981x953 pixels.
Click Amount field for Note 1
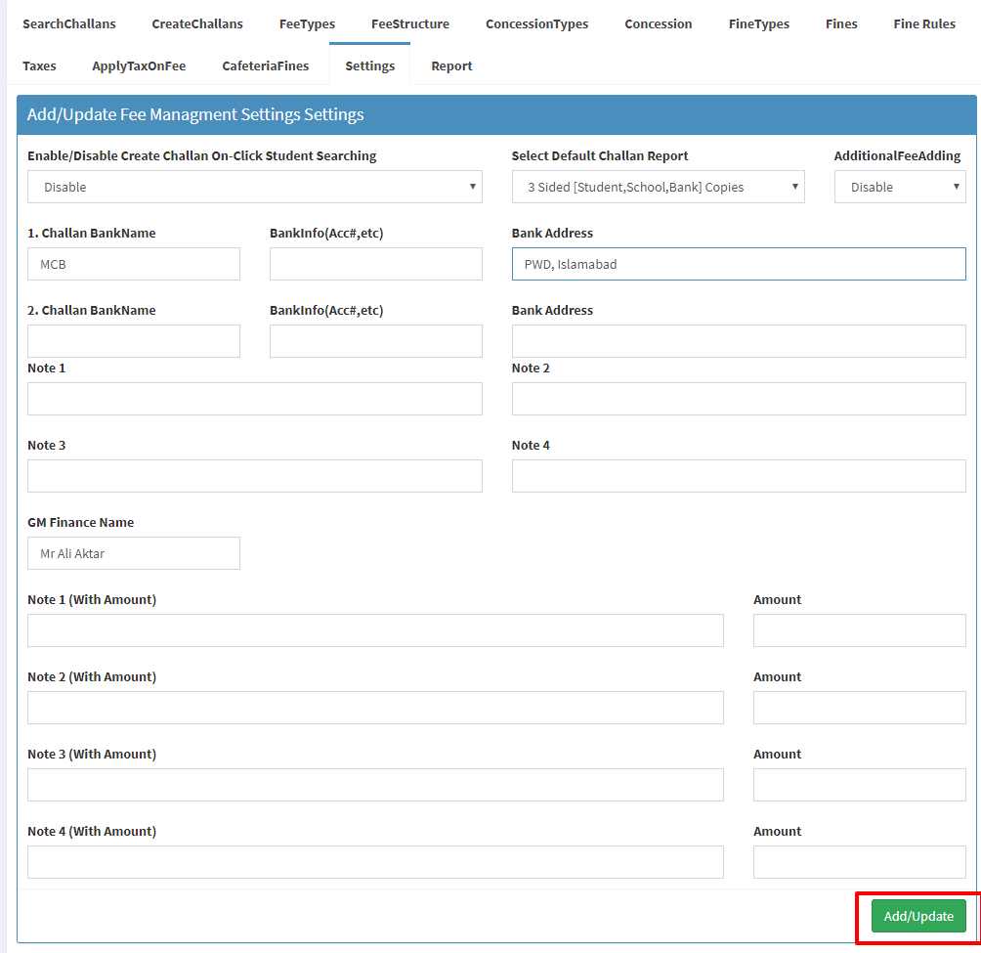(x=860, y=630)
